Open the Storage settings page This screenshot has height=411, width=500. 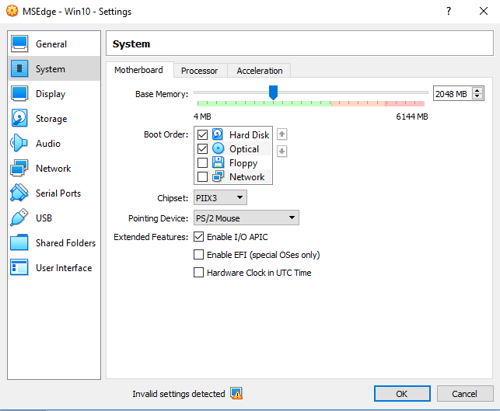pos(54,118)
